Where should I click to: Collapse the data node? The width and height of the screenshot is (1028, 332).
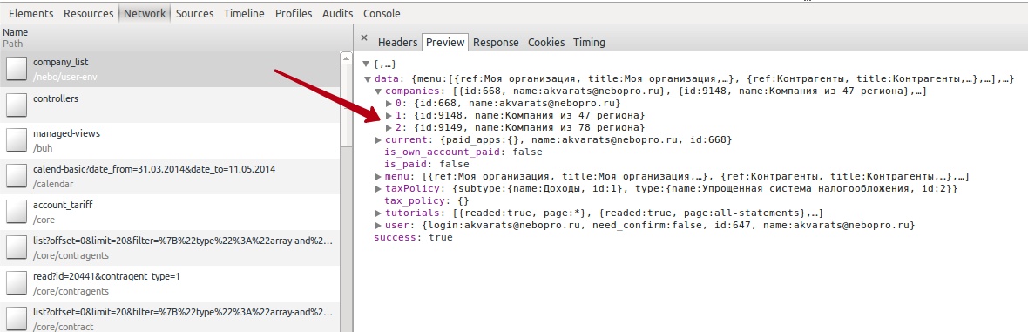368,79
